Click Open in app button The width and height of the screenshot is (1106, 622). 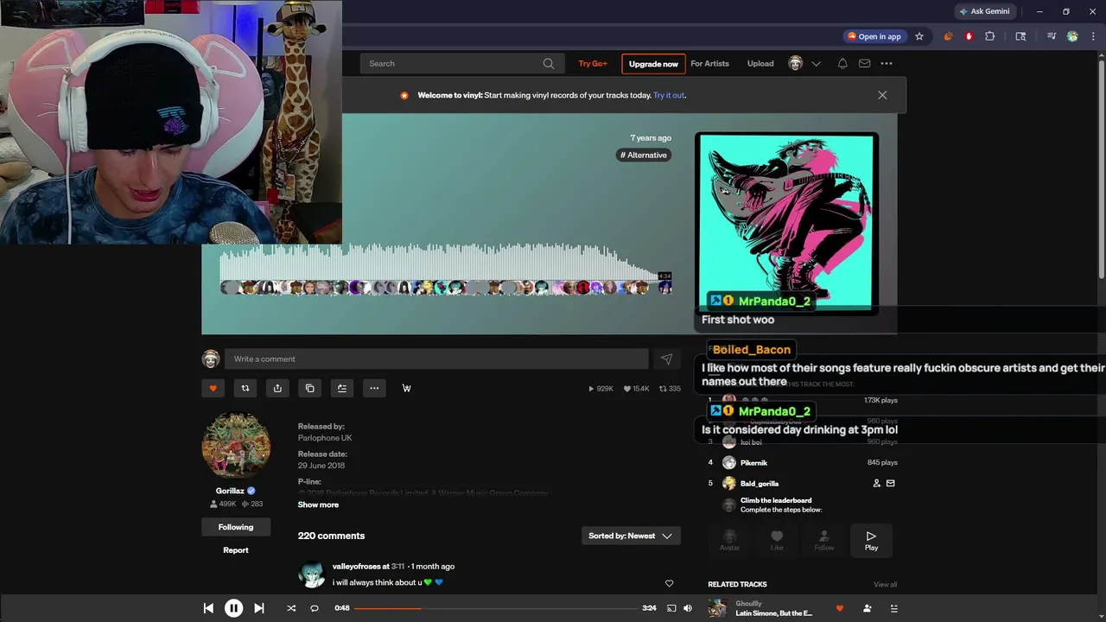pos(874,36)
